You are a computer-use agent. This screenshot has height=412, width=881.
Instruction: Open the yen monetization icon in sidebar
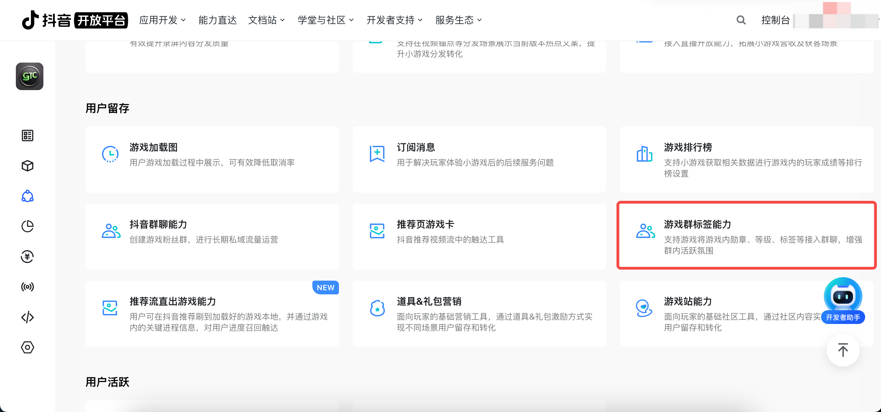pyautogui.click(x=28, y=257)
